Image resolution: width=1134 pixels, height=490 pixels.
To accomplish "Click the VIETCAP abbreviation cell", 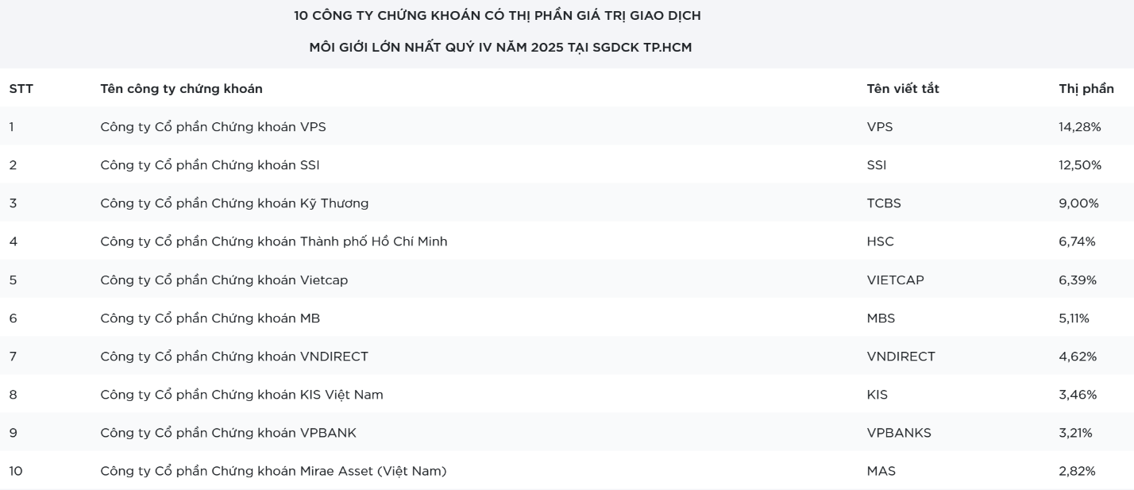I will (895, 280).
